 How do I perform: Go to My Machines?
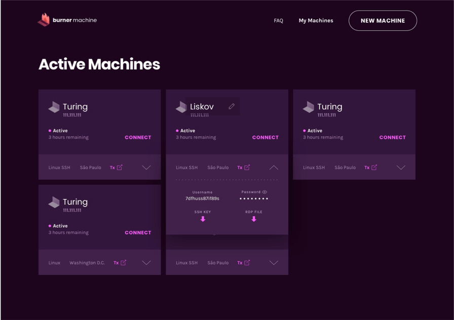(x=316, y=21)
